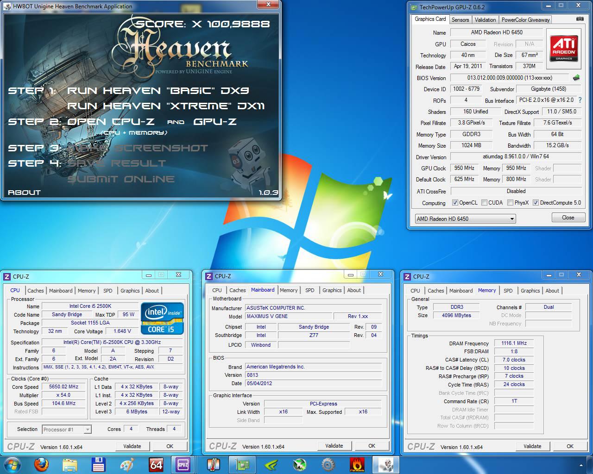The image size is (593, 474).
Task: Click the Core Speed 5650.02 MHz value
Action: [x=64, y=387]
